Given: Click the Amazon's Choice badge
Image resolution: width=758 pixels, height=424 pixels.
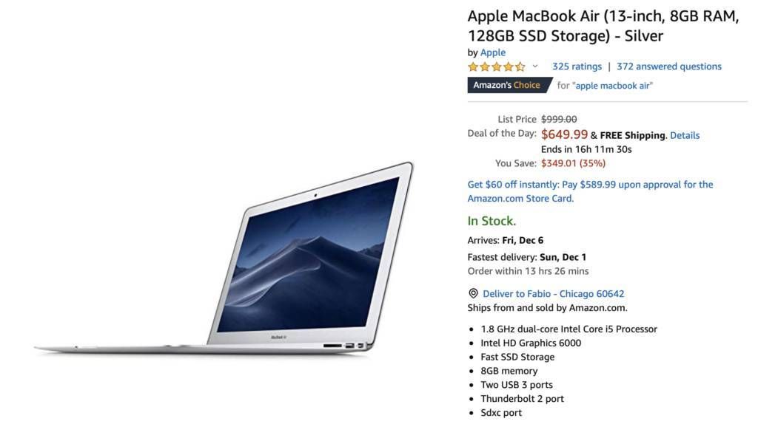Looking at the screenshot, I should pyautogui.click(x=509, y=85).
